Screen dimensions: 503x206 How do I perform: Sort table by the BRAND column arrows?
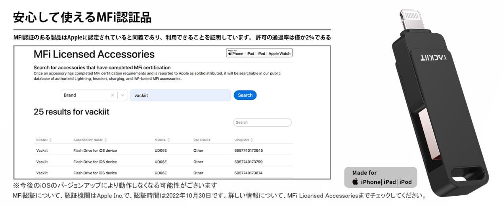coord(50,140)
